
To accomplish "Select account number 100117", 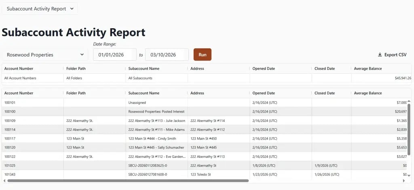I will point(10,139).
